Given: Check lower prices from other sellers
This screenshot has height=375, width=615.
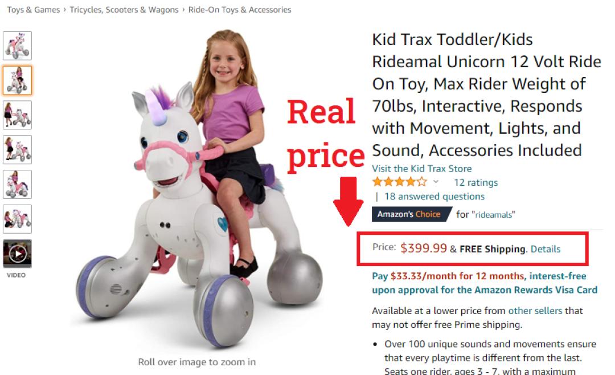Looking at the screenshot, I should tap(535, 311).
